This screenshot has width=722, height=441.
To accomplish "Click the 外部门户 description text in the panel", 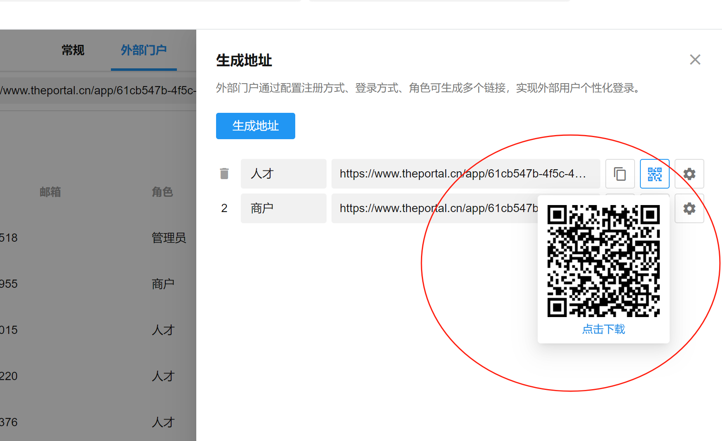I will 429,88.
